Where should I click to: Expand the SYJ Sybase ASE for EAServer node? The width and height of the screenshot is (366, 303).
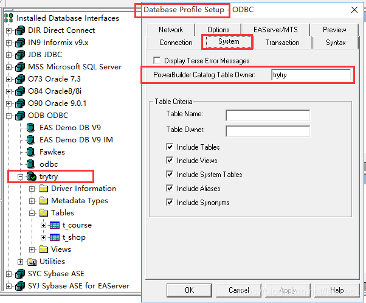(x=9, y=286)
